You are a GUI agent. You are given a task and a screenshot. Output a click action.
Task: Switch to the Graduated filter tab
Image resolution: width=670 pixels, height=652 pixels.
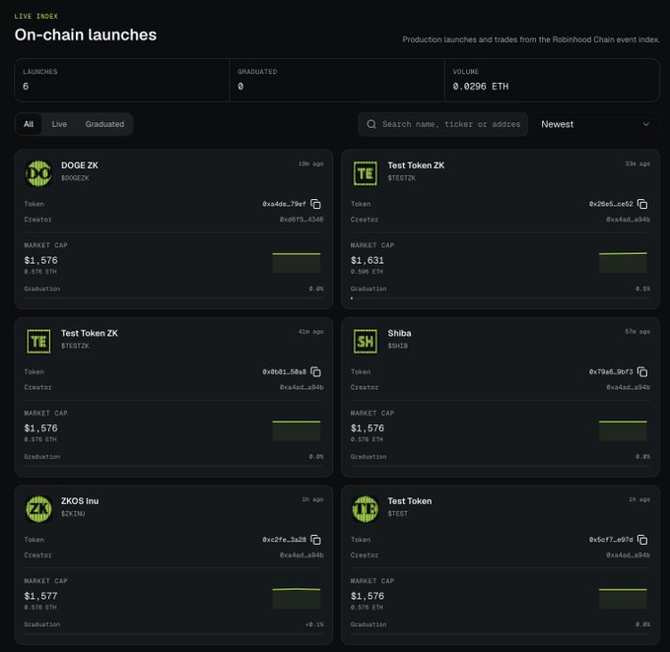pos(104,124)
